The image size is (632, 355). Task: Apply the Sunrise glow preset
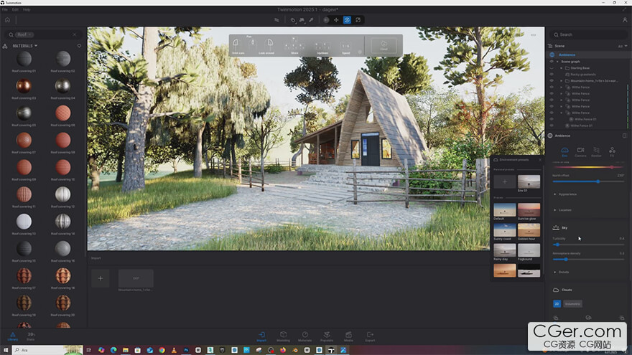click(x=529, y=210)
